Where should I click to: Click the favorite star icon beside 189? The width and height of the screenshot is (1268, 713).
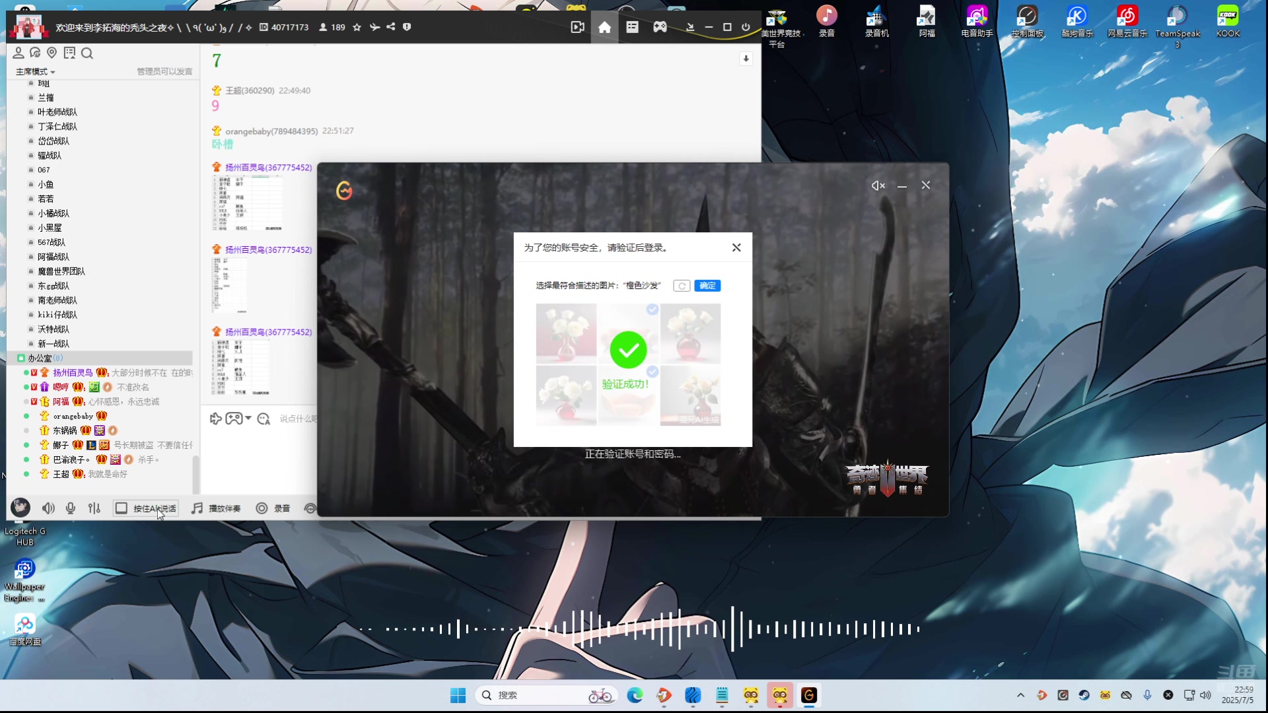357,27
